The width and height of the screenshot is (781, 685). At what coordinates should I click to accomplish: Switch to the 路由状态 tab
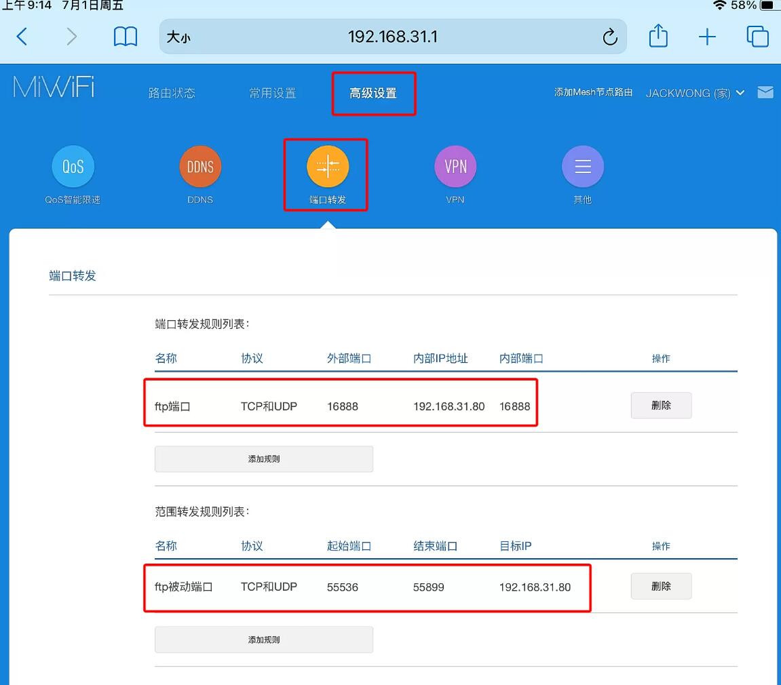tap(172, 94)
